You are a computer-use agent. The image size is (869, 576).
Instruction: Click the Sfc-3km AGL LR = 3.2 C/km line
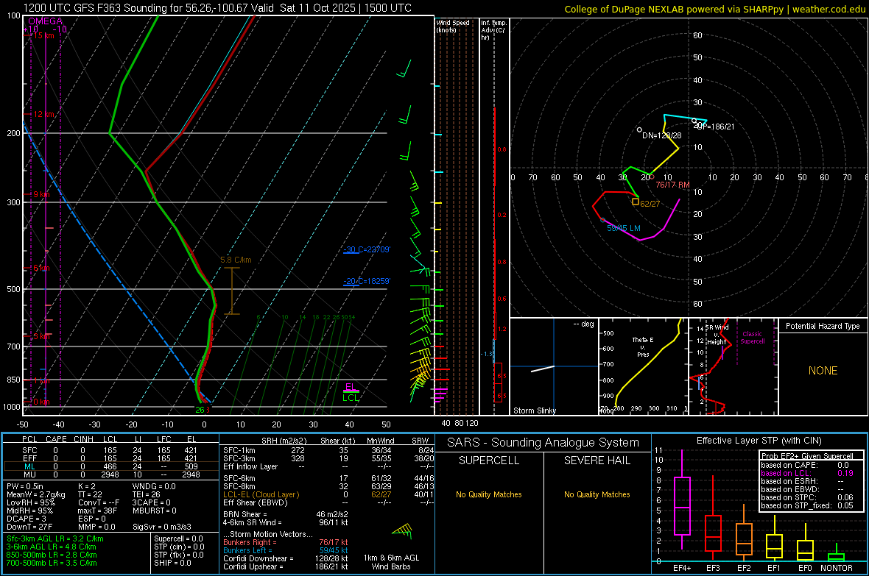click(55, 539)
